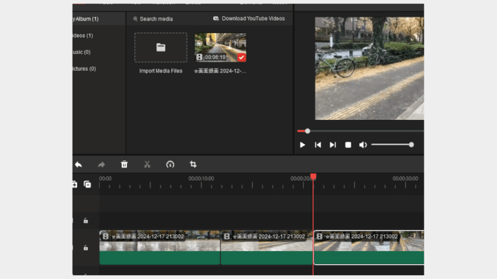Jump to previous frame

pyautogui.click(x=317, y=145)
